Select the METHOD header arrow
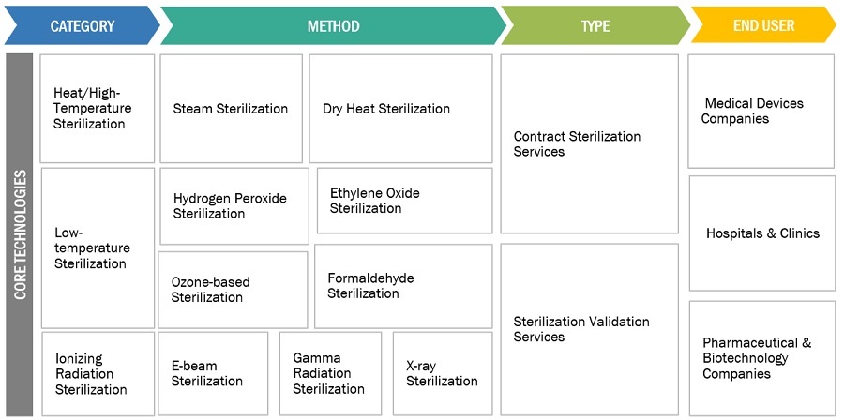This screenshot has height=420, width=844. tap(333, 26)
